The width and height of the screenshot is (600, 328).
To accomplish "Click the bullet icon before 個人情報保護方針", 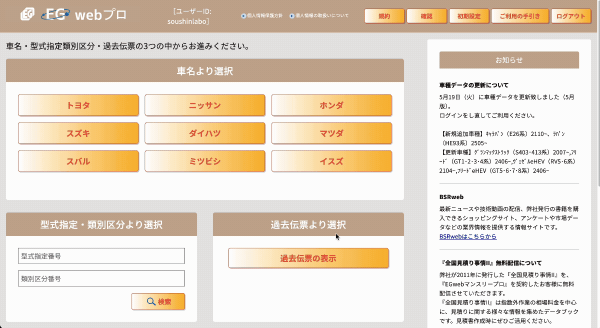I will pyautogui.click(x=243, y=16).
